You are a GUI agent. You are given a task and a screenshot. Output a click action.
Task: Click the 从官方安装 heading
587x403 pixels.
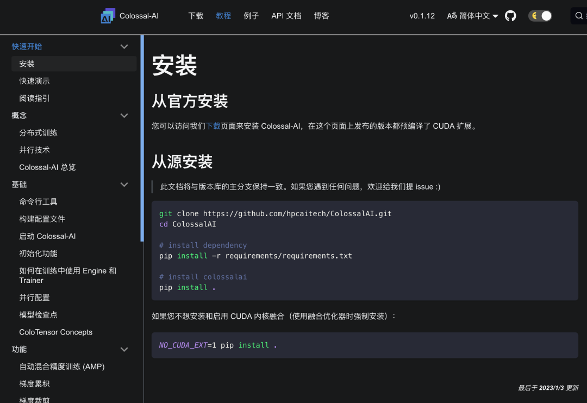tap(190, 101)
